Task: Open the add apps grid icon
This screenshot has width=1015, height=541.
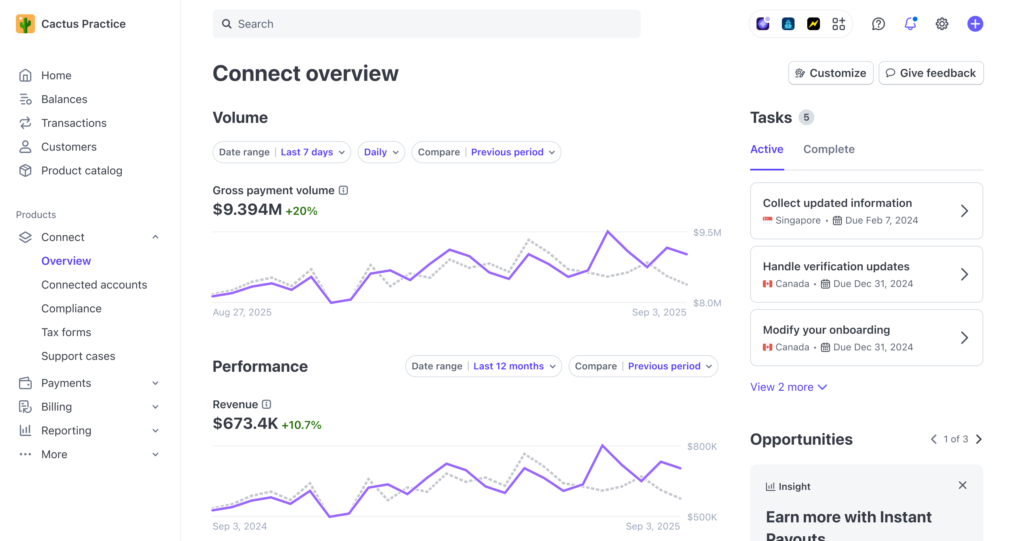Action: [839, 24]
